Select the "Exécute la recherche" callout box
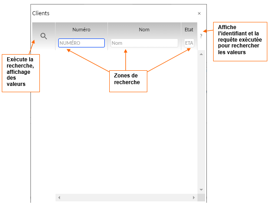The width and height of the screenshot is (270, 209). pos(21,73)
